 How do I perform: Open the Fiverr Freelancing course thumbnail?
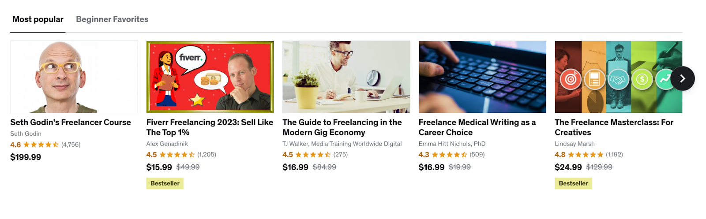[x=210, y=77]
